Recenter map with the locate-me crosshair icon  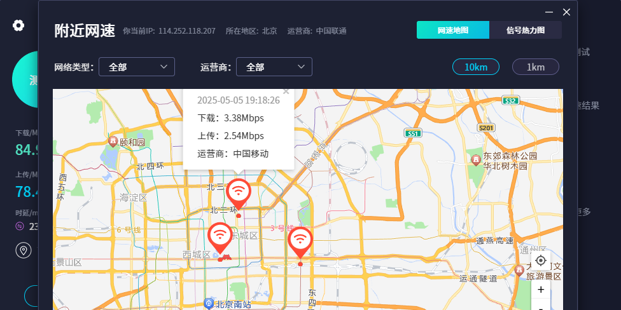click(541, 260)
